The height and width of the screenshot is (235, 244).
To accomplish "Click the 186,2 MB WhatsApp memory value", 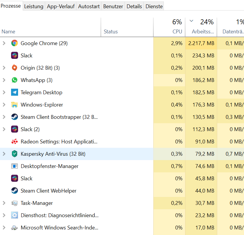I will (x=203, y=80).
